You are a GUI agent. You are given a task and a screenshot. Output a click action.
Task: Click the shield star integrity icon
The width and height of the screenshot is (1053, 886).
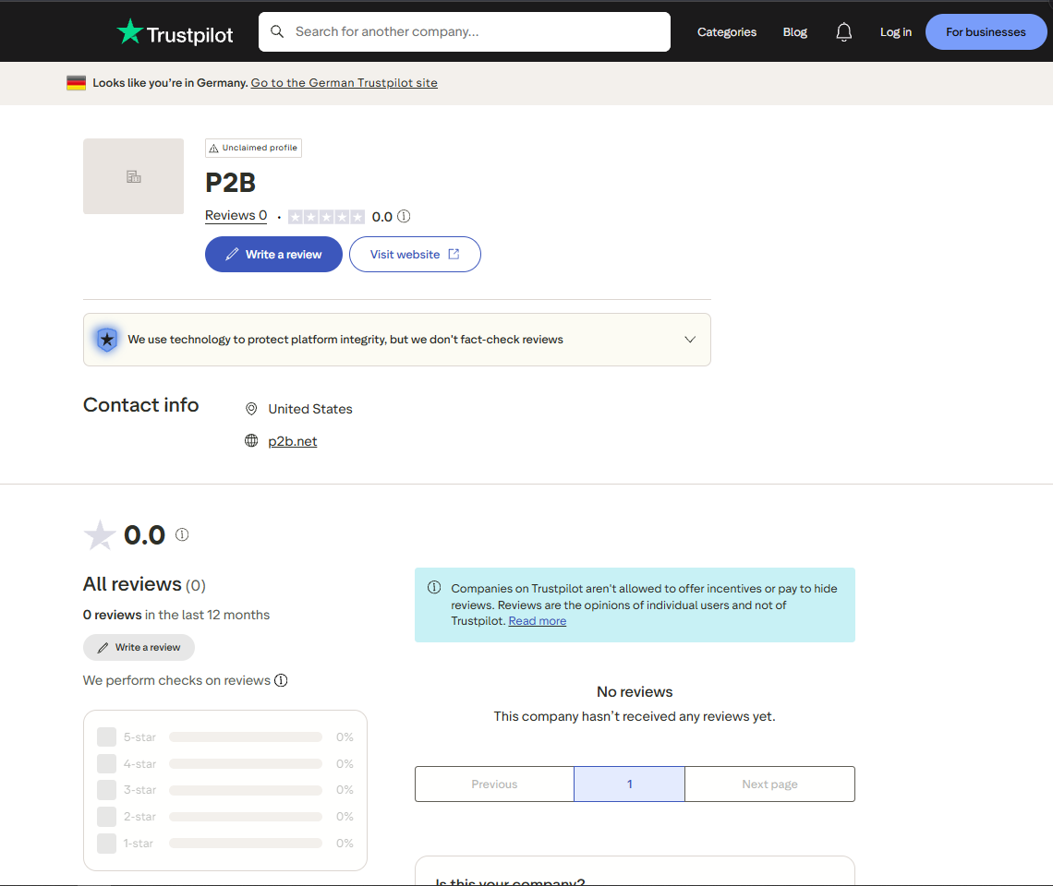(x=107, y=339)
